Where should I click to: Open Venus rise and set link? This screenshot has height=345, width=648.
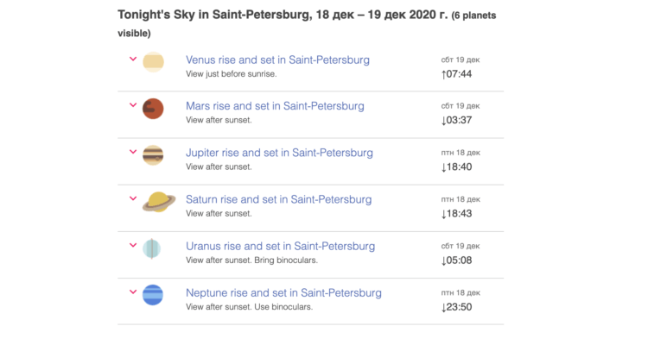click(277, 60)
